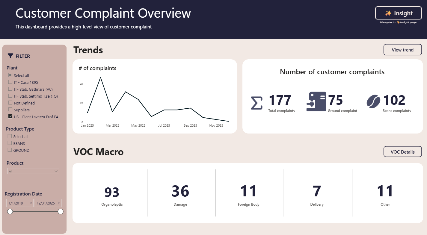Click the 177 total complaints number
Screen dimensions: 427x235
coord(280,100)
